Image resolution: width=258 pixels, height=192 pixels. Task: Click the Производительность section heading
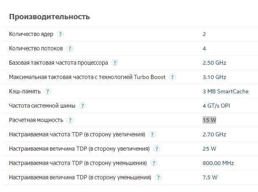click(x=49, y=17)
